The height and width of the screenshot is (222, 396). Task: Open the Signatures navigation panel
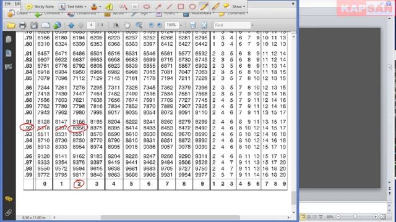[9, 67]
